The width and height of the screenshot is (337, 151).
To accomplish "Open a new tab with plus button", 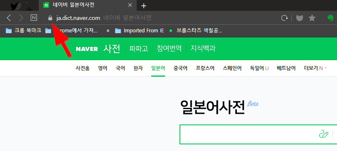I will pyautogui.click(x=144, y=5).
